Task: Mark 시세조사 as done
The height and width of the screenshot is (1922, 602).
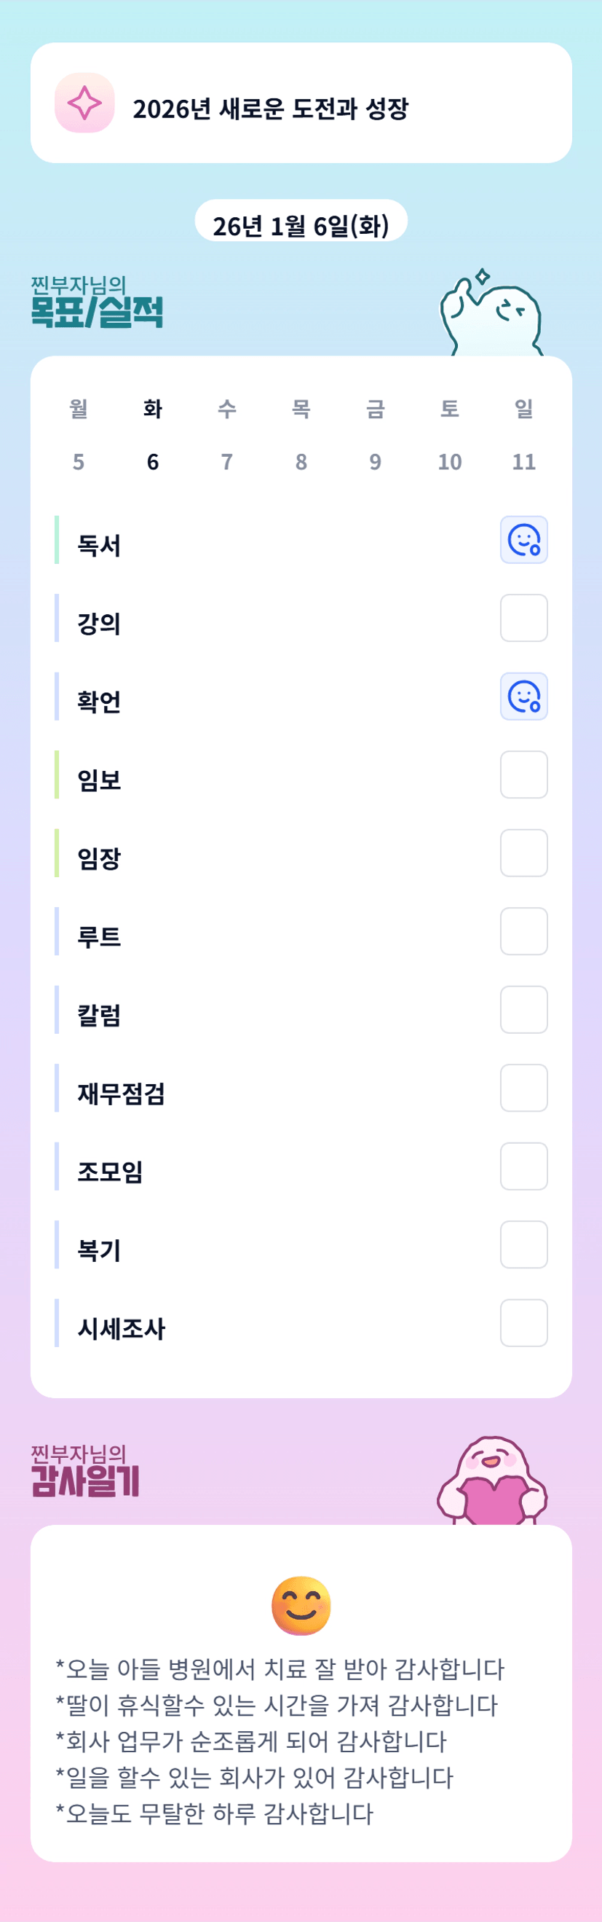Action: coord(524,1323)
